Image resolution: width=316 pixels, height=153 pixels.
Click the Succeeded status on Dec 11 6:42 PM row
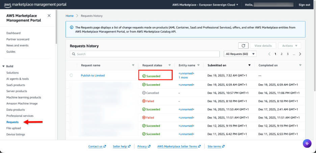pos(151,134)
